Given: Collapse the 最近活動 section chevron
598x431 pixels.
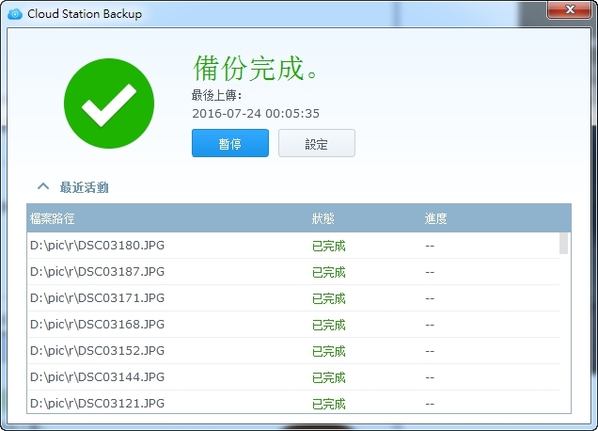Looking at the screenshot, I should tap(43, 186).
